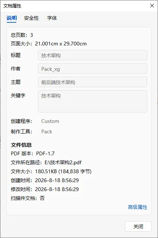Focus the 作者 field containing Pack_xg

(x=93, y=69)
